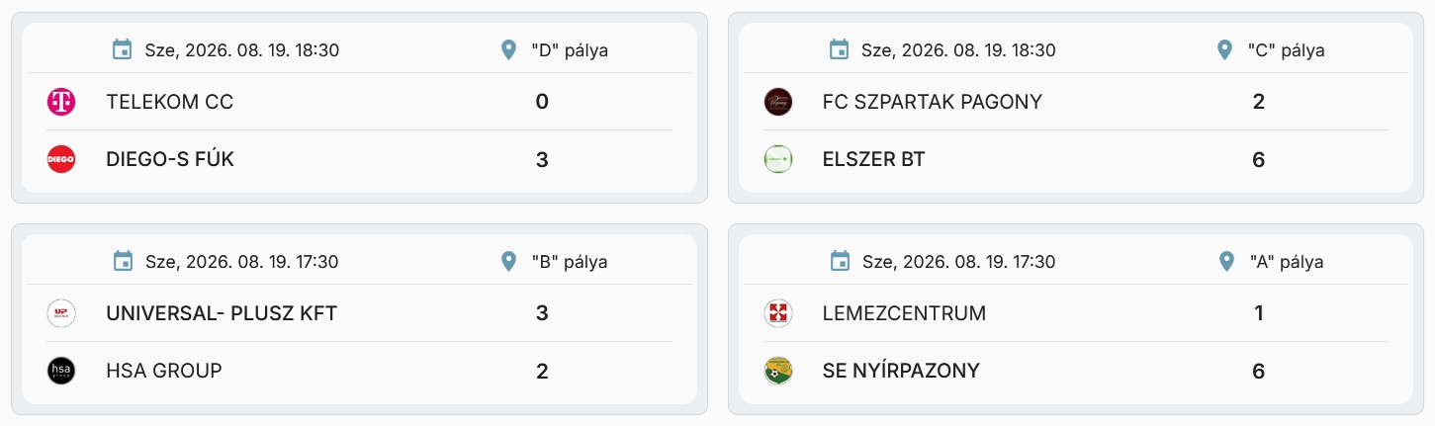Click the Lemezcentrum red cross logo
Image resolution: width=1435 pixels, height=426 pixels.
click(x=778, y=313)
